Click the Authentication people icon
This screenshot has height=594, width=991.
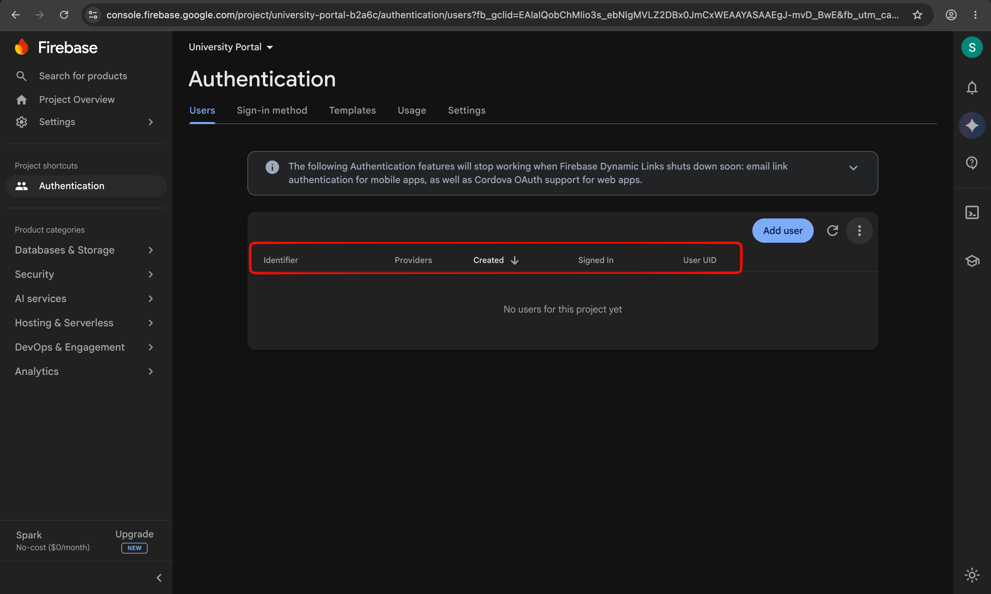tap(22, 186)
